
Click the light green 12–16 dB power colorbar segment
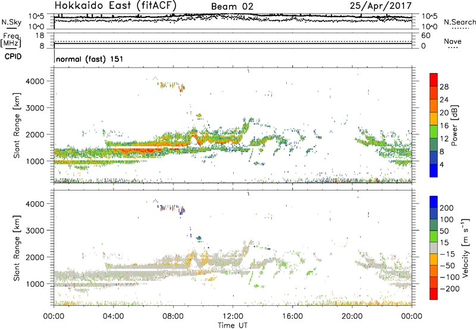pos(434,132)
